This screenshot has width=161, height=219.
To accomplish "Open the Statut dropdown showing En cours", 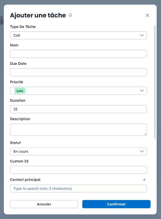I will click(78, 151).
